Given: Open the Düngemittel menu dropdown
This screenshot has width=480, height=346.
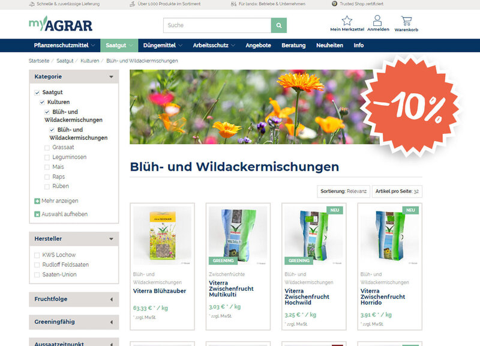Looking at the screenshot, I should (x=163, y=46).
